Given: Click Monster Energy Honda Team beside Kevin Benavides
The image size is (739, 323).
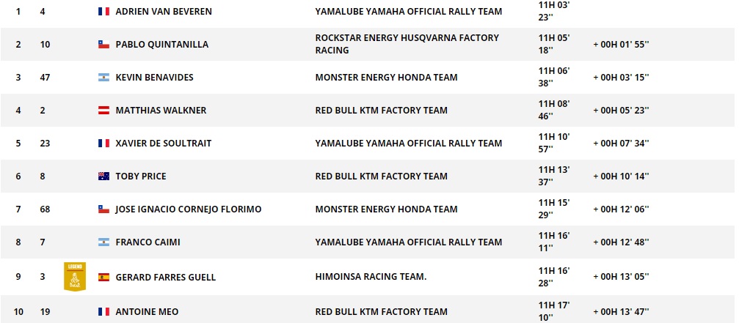Looking at the screenshot, I should [x=386, y=78].
